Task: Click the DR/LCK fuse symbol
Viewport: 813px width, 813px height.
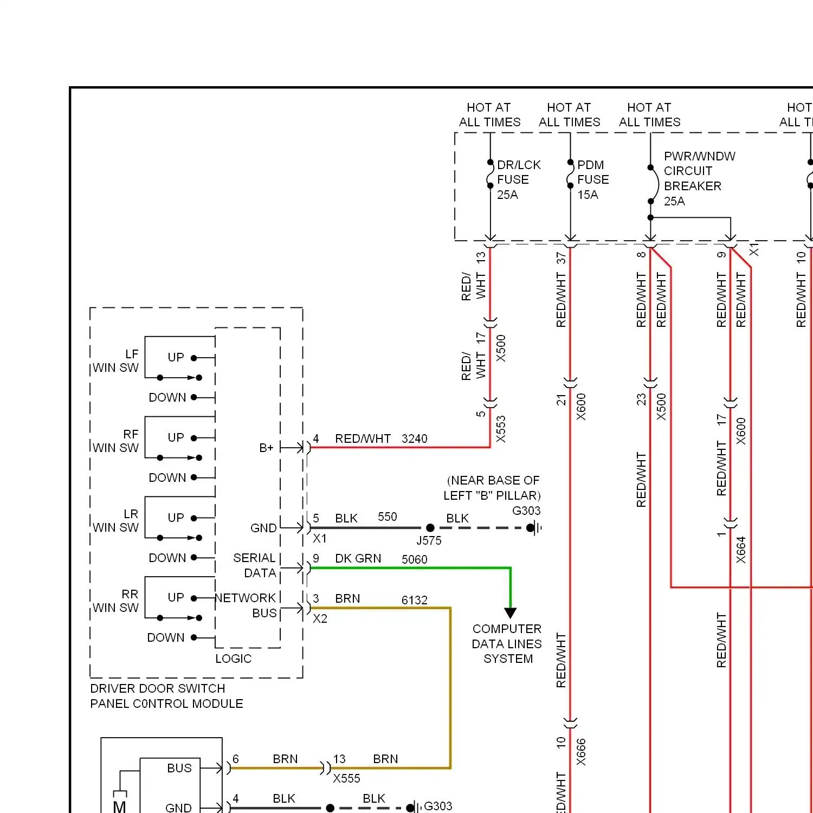Action: [x=490, y=173]
